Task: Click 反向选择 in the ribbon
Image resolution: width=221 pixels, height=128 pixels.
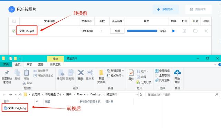Action: [x=162, y=81]
